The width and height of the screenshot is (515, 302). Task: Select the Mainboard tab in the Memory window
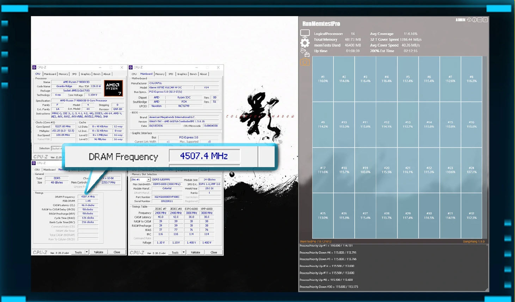pos(49,170)
